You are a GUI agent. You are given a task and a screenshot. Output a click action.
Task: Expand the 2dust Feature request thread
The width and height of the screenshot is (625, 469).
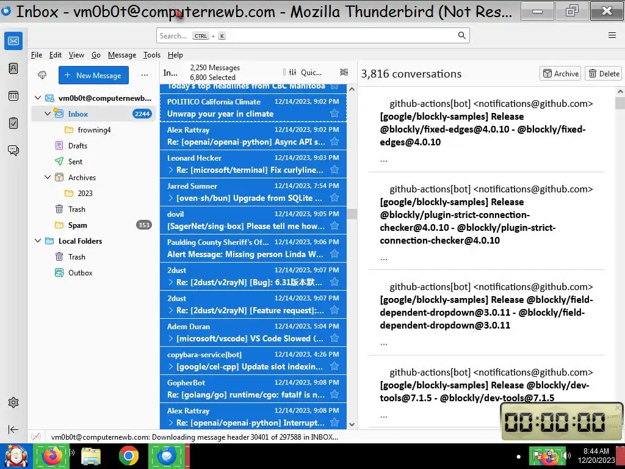(171, 310)
